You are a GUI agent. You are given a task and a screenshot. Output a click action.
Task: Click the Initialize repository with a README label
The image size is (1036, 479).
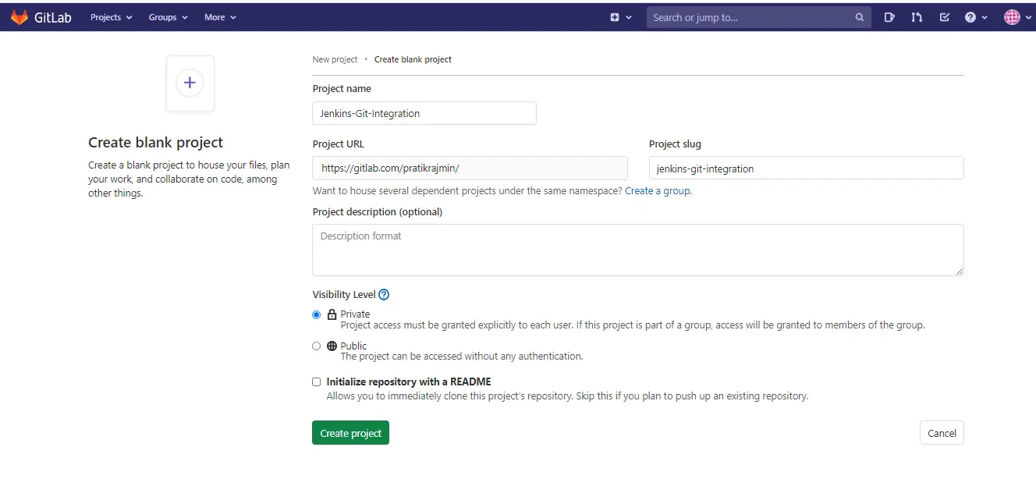click(409, 382)
